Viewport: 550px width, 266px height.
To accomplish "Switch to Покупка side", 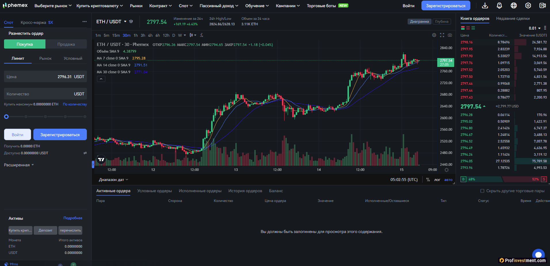I will point(25,44).
